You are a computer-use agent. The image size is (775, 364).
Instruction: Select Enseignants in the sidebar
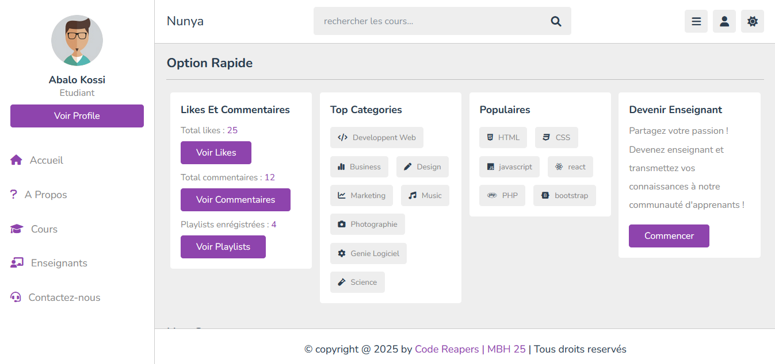tap(59, 263)
